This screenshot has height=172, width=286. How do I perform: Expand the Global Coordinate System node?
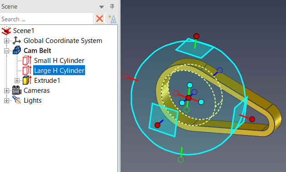coord(6,41)
